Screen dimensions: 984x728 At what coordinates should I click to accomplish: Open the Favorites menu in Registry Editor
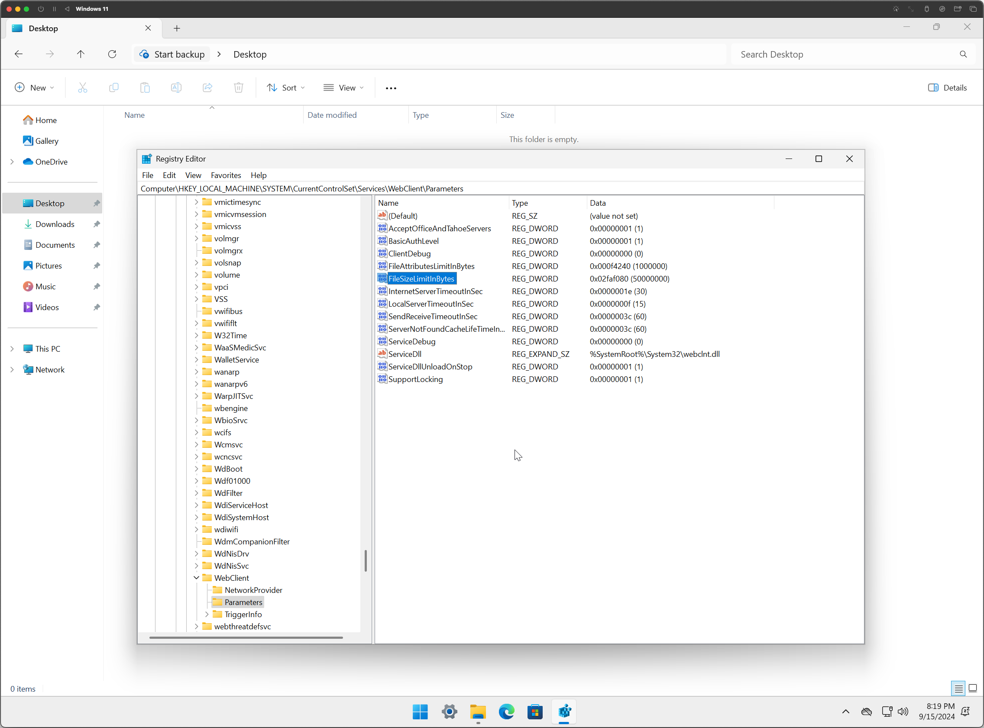pyautogui.click(x=226, y=175)
